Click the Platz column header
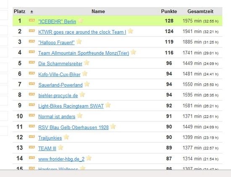Viewport: 231px width, 177px height. (x=19, y=11)
